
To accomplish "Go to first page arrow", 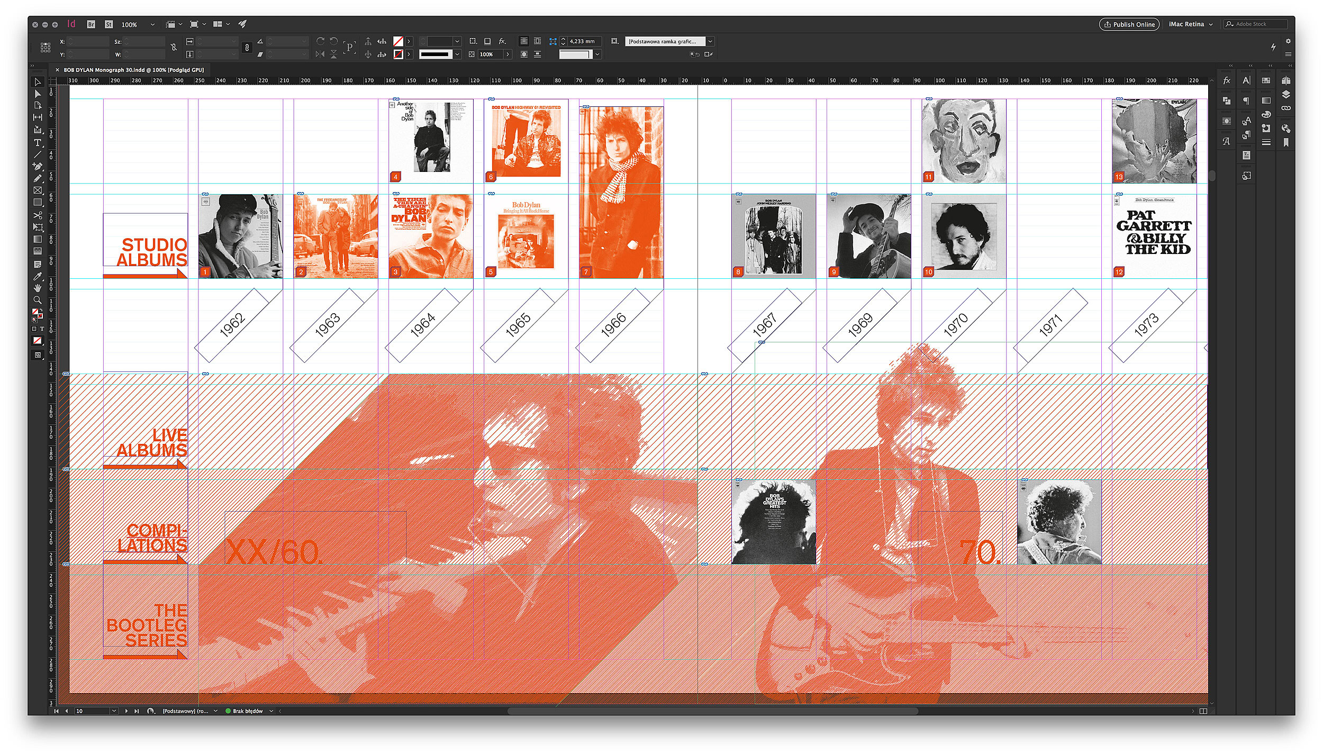I will [56, 711].
